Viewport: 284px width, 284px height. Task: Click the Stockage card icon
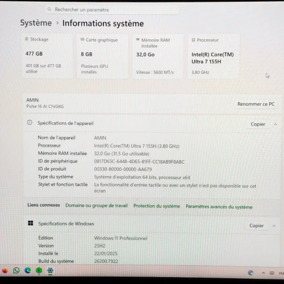point(27,39)
